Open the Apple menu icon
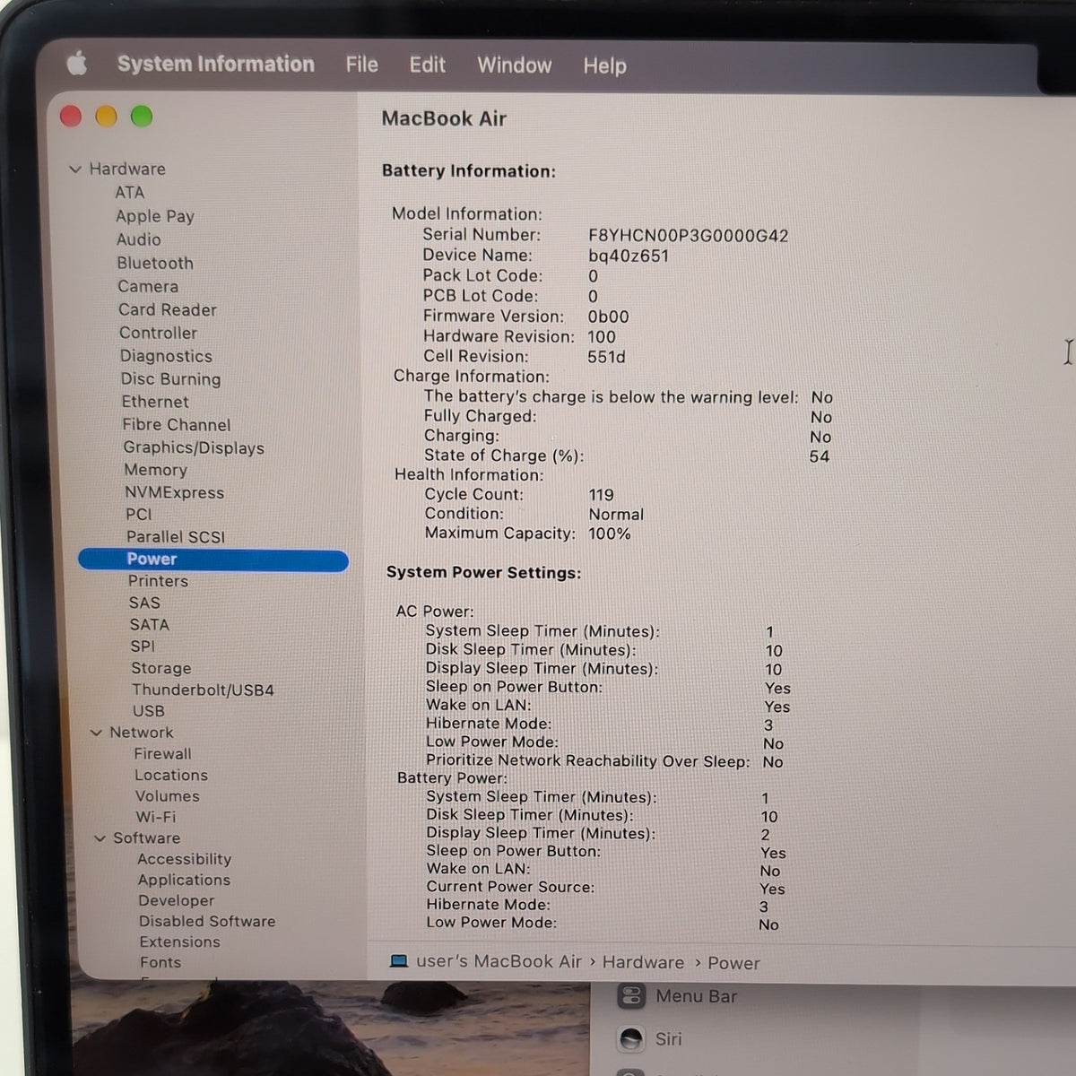The height and width of the screenshot is (1076, 1076). [77, 63]
